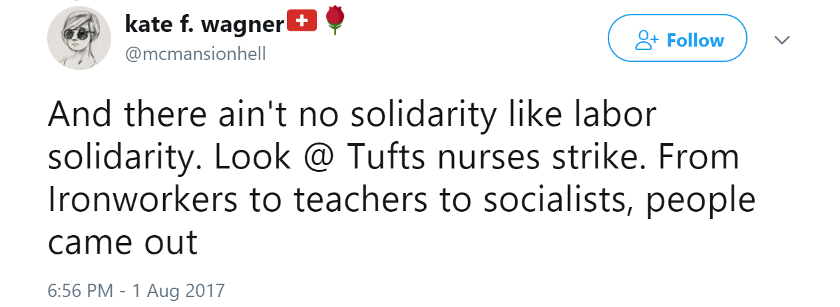Screen dimensions: 840x307
Task: Visit the @mcmansionhell handle link
Action: tap(195, 53)
